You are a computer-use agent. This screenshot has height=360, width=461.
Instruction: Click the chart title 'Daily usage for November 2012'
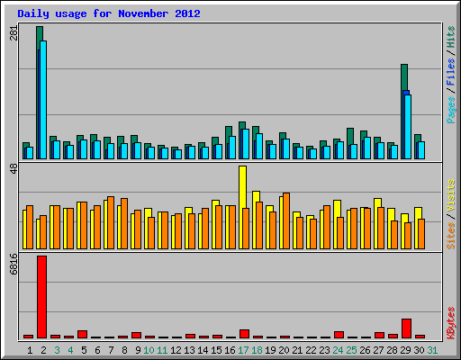(x=109, y=13)
